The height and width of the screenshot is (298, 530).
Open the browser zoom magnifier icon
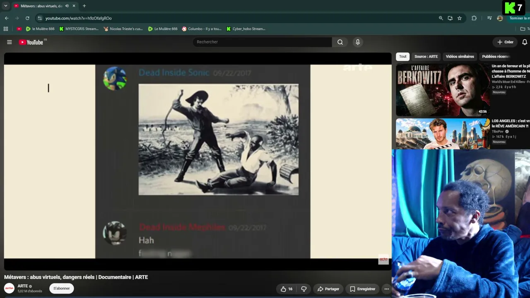441,18
